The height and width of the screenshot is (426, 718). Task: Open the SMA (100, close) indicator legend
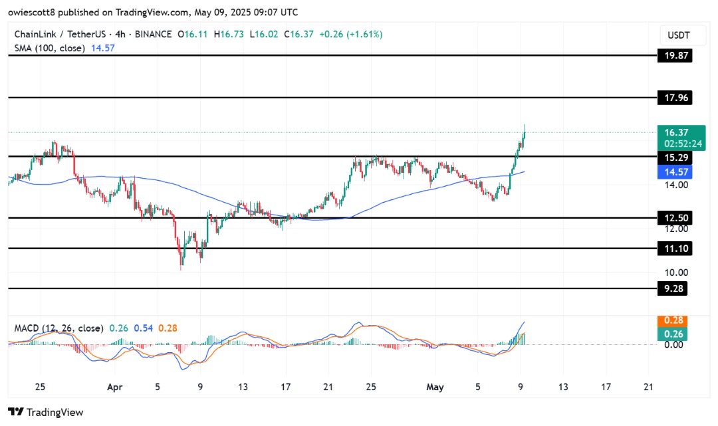[47, 48]
